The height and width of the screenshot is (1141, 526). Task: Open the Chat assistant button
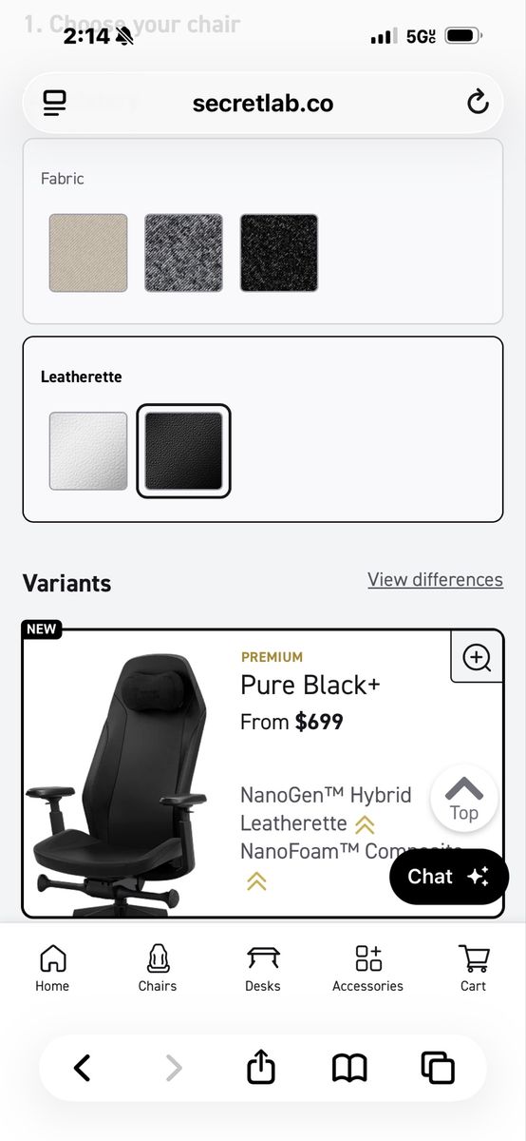click(449, 877)
